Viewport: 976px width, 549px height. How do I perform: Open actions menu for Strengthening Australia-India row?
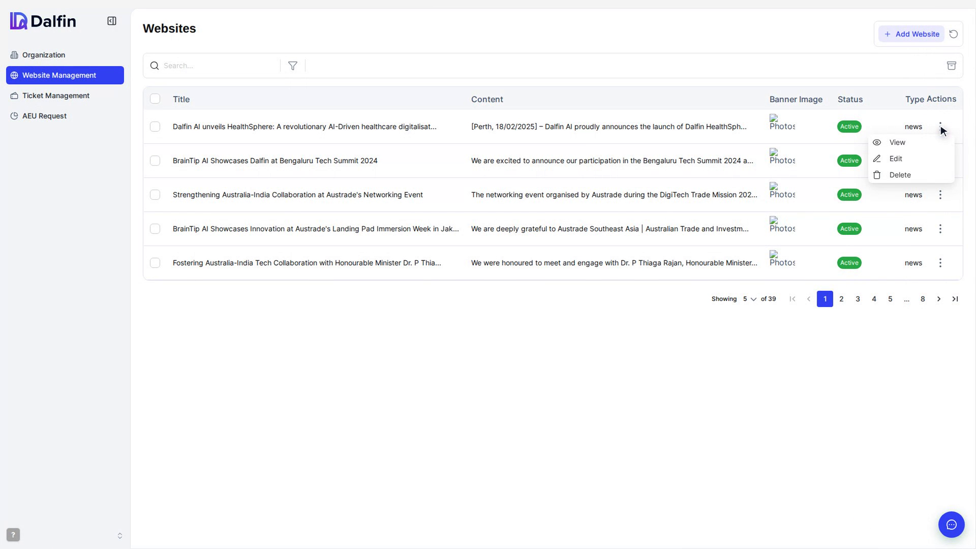click(940, 195)
